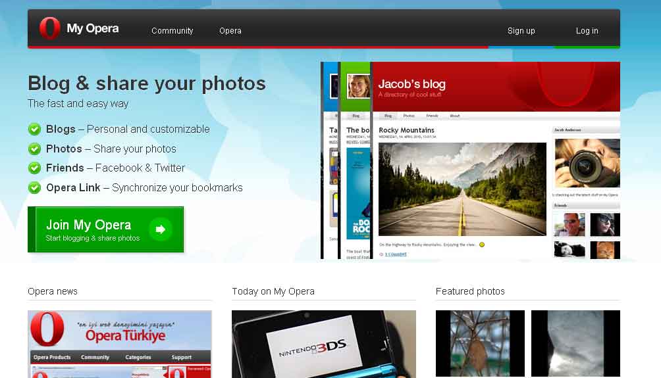Click 'Blogs – Personal and customizable' text
The image size is (661, 378).
click(x=128, y=130)
